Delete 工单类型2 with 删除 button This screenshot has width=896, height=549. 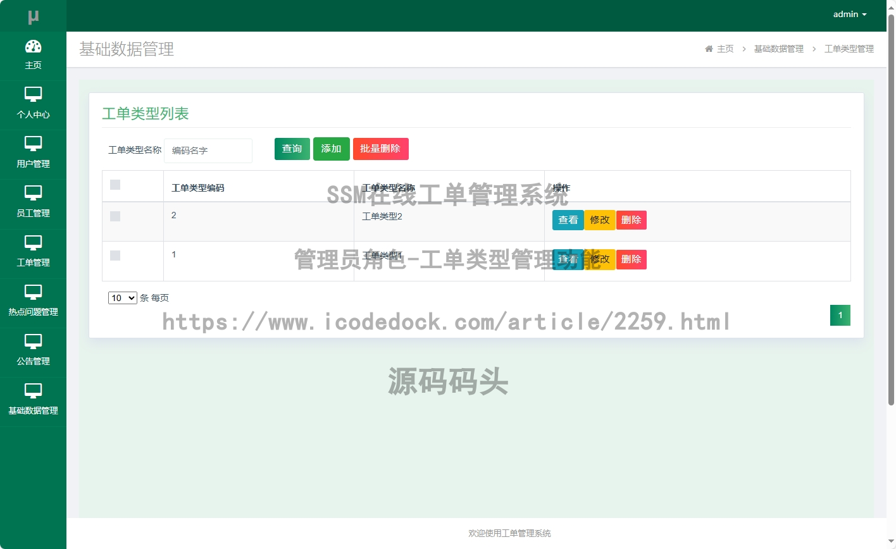click(632, 220)
